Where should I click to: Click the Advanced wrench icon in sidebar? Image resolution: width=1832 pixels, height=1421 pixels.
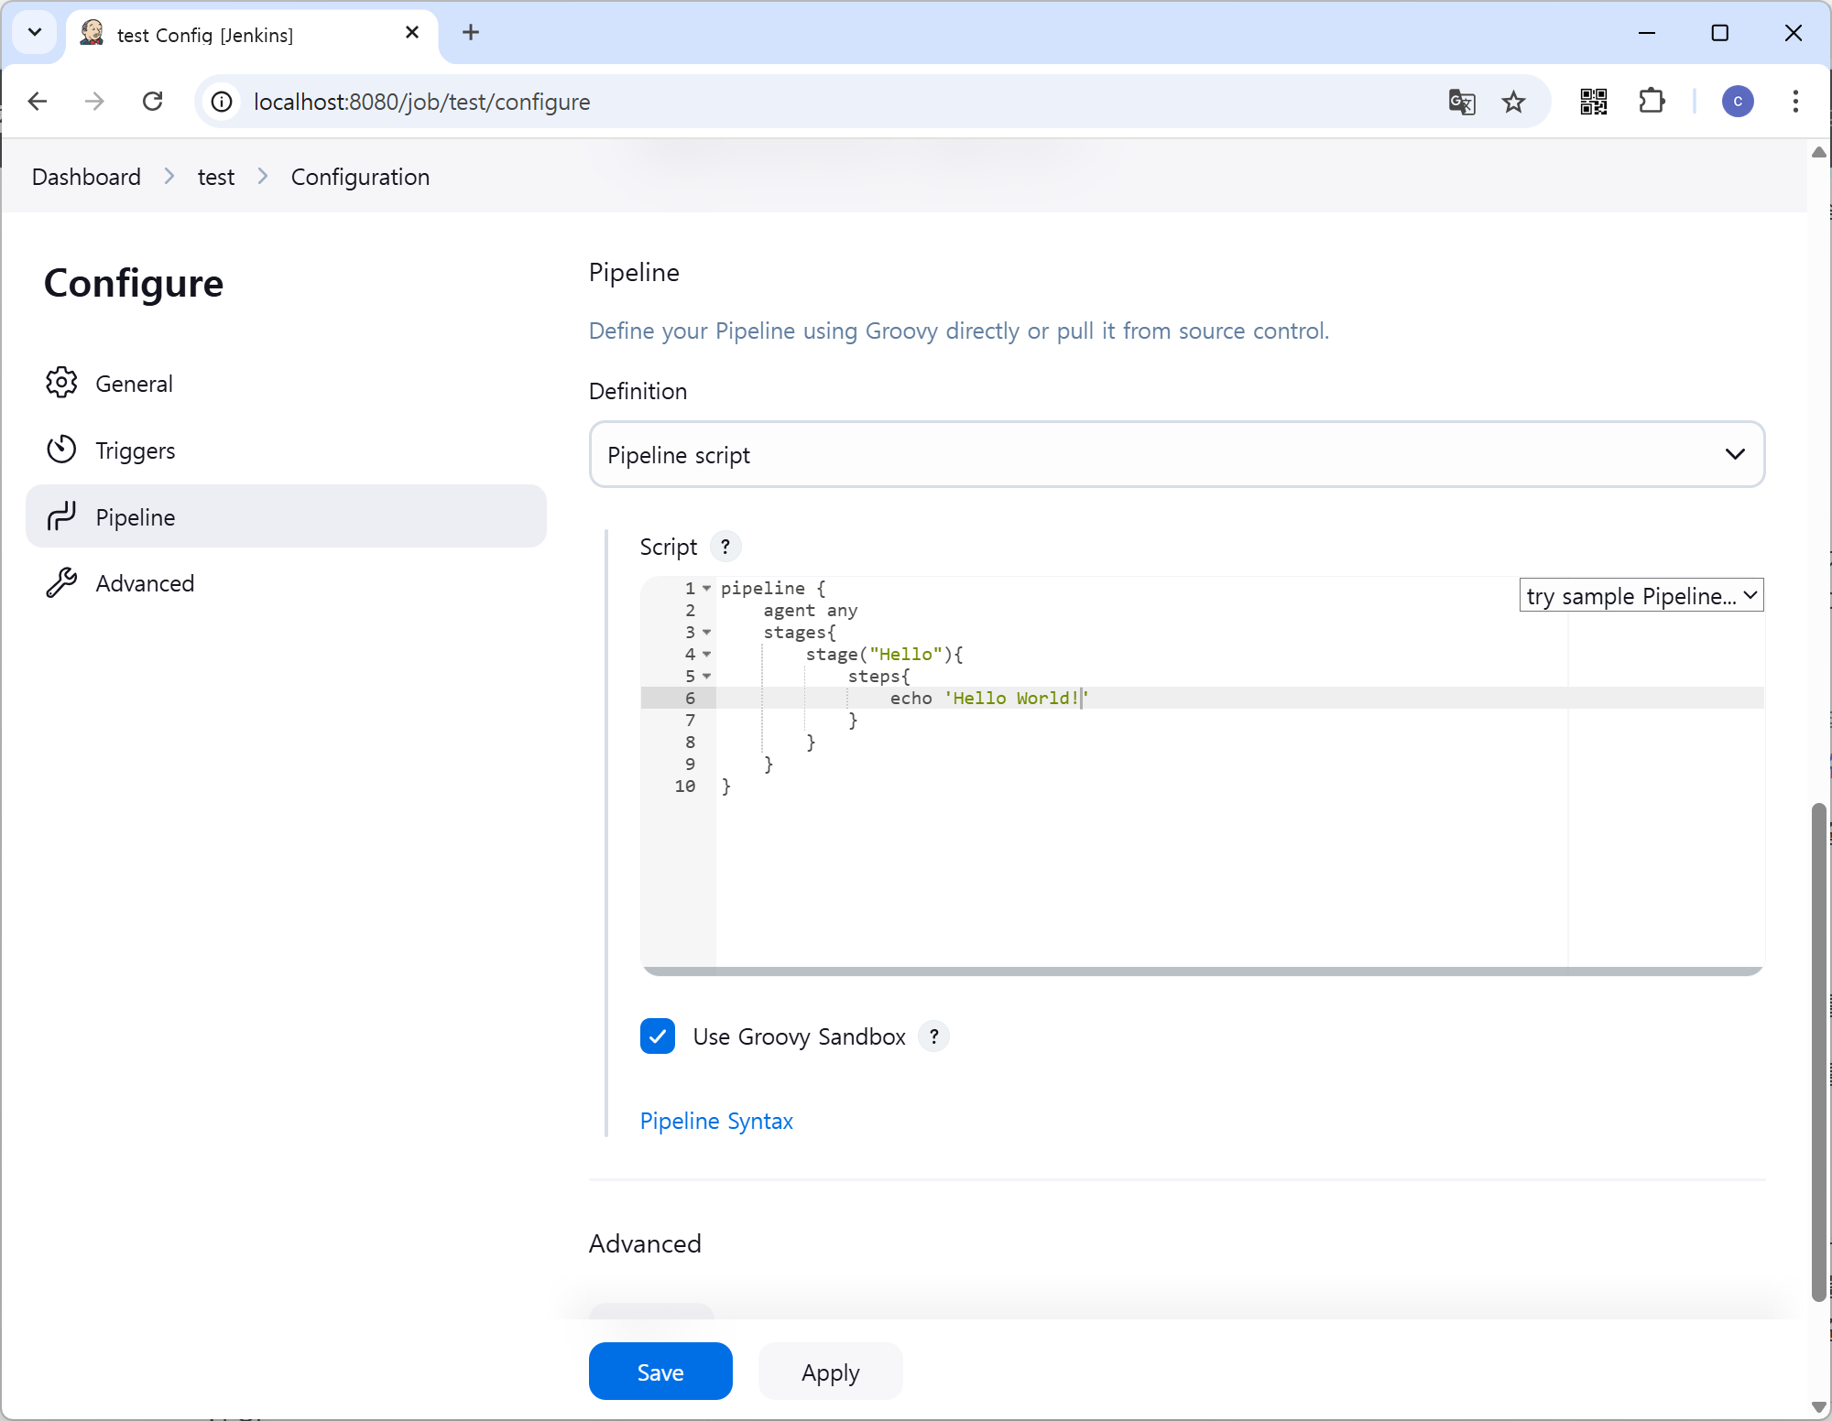(61, 583)
